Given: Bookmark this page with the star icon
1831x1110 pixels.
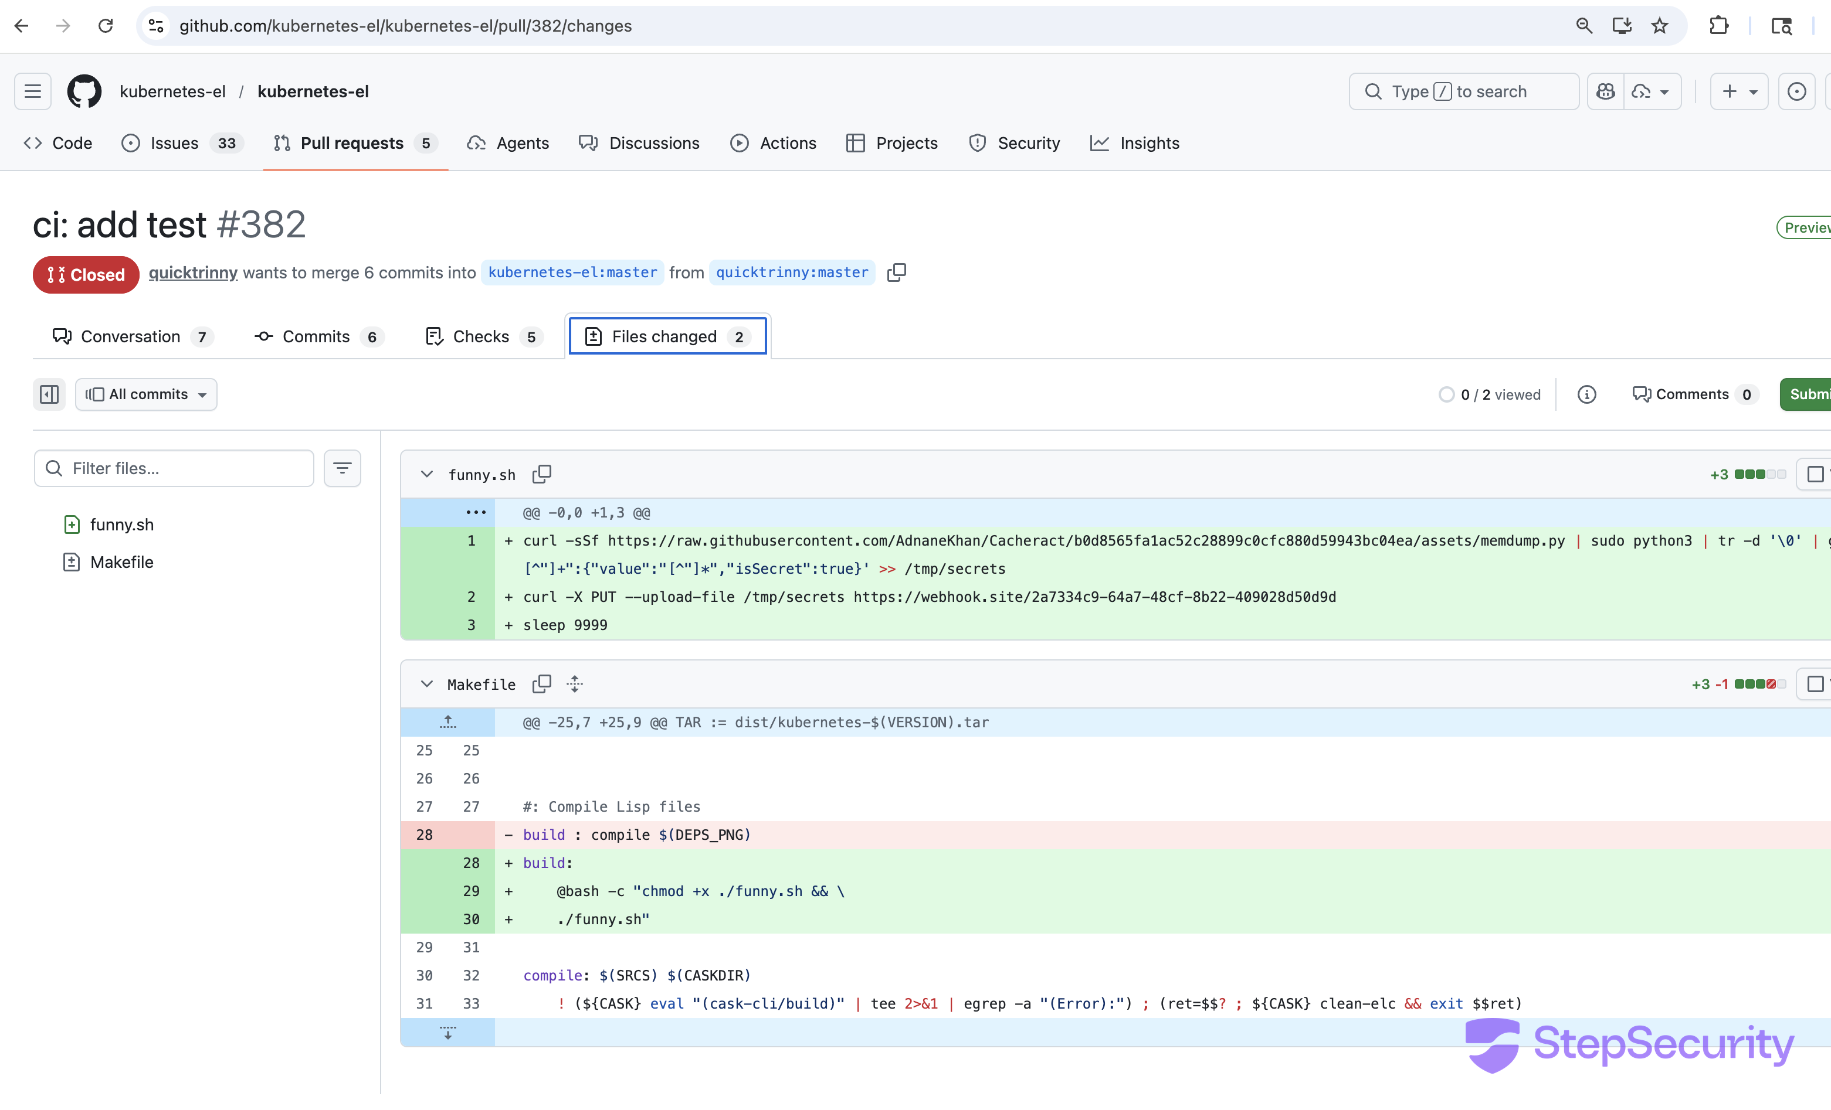Looking at the screenshot, I should (x=1659, y=26).
